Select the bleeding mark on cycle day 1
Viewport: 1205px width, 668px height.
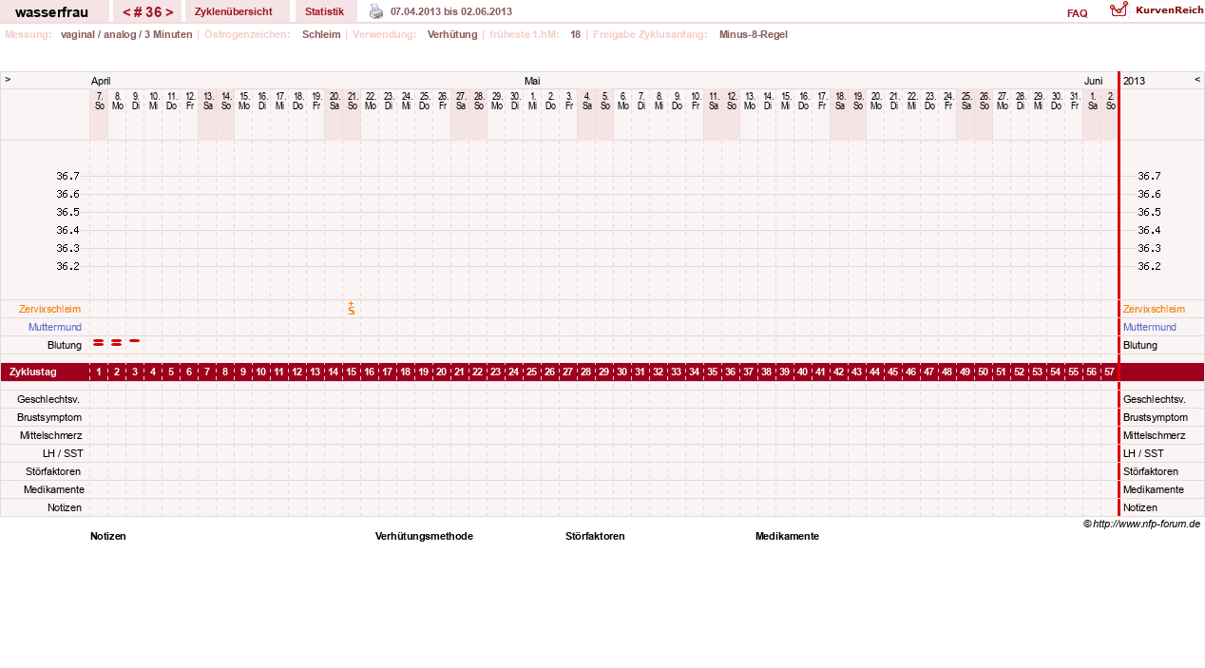(99, 342)
